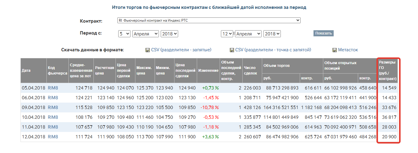Click the change value +0,73 %
The height and width of the screenshot is (153, 418).
[210, 88]
